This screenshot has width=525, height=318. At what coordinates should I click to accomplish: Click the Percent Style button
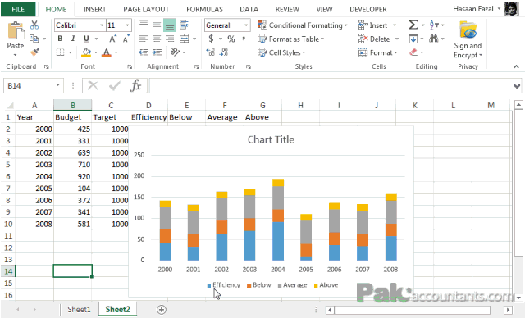pos(231,39)
